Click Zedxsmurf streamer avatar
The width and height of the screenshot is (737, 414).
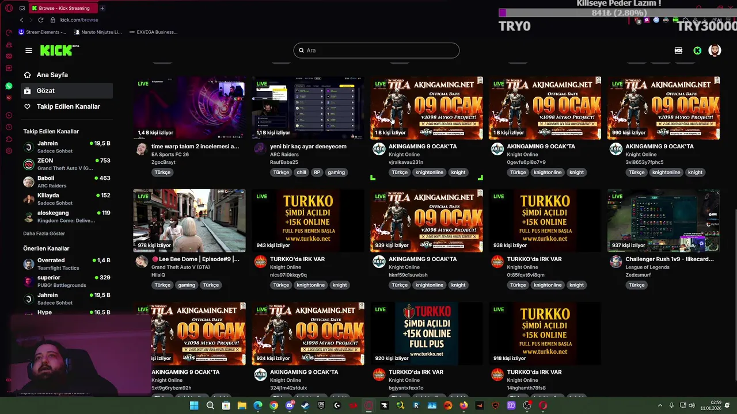click(x=616, y=262)
